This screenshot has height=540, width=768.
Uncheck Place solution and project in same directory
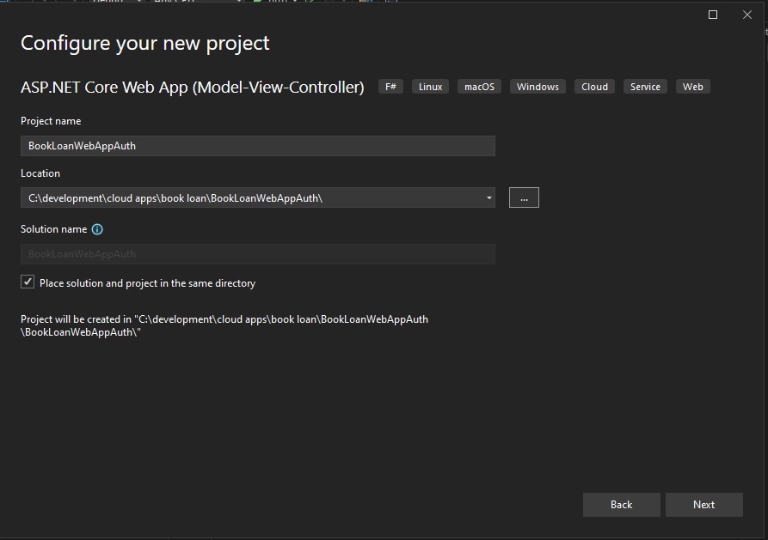pos(28,282)
